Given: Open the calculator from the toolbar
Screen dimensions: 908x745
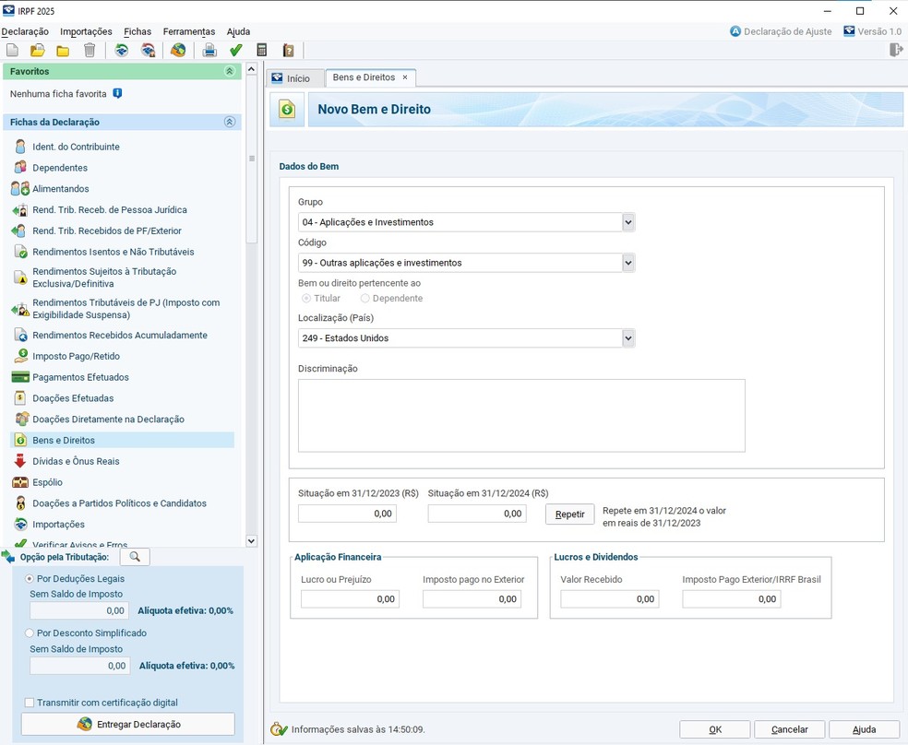Looking at the screenshot, I should tap(262, 51).
